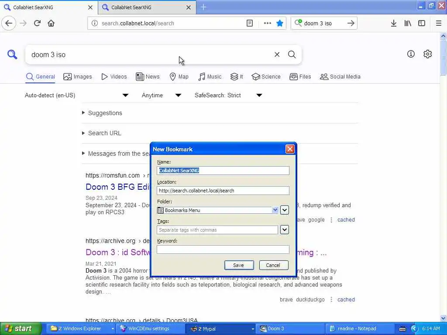Viewport: 447px width, 335px height.
Task: Close the New Bookmark dialog
Action: point(290,149)
